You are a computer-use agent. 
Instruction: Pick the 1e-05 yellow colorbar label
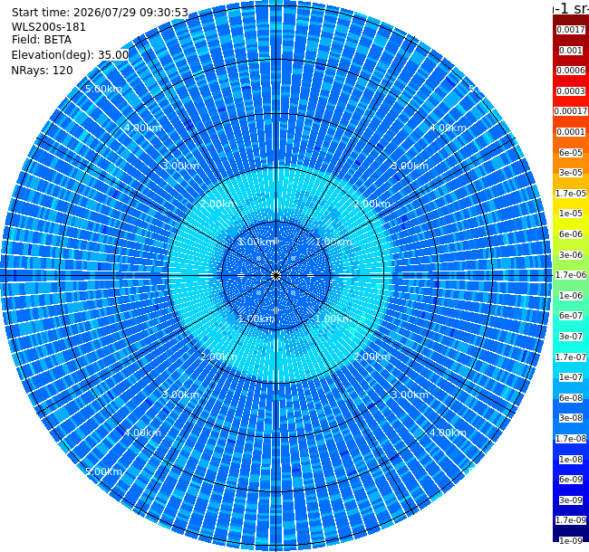pyautogui.click(x=571, y=214)
